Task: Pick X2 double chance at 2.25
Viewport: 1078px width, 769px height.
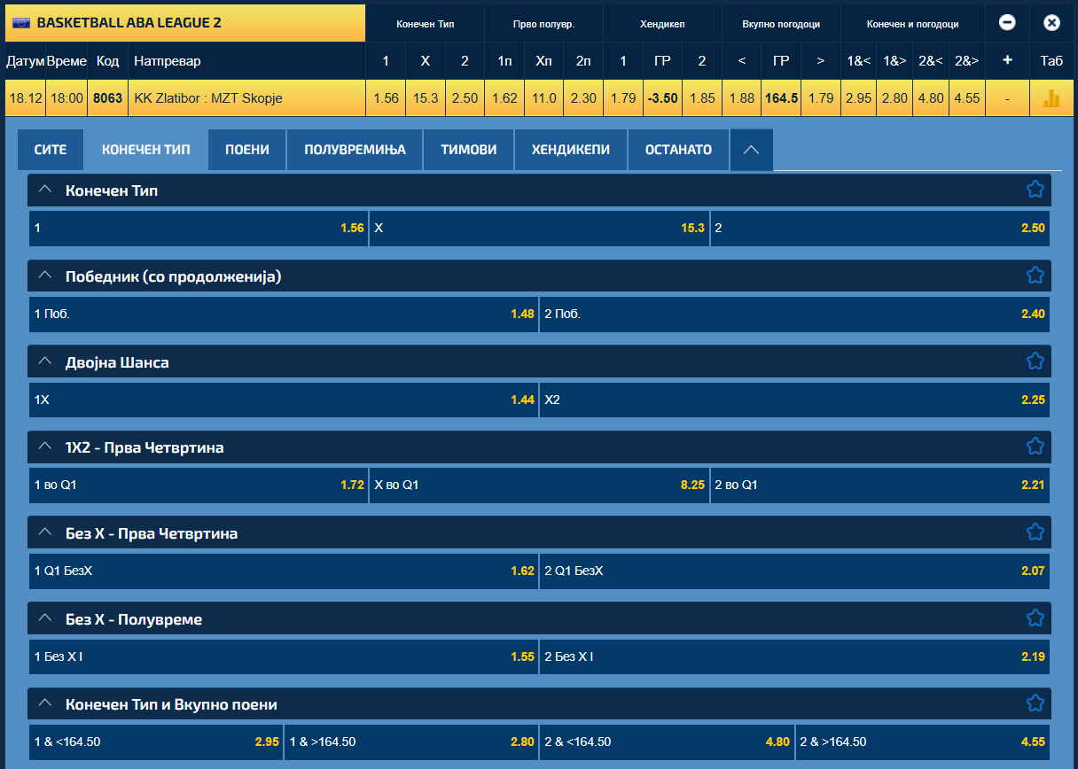Action: click(794, 400)
